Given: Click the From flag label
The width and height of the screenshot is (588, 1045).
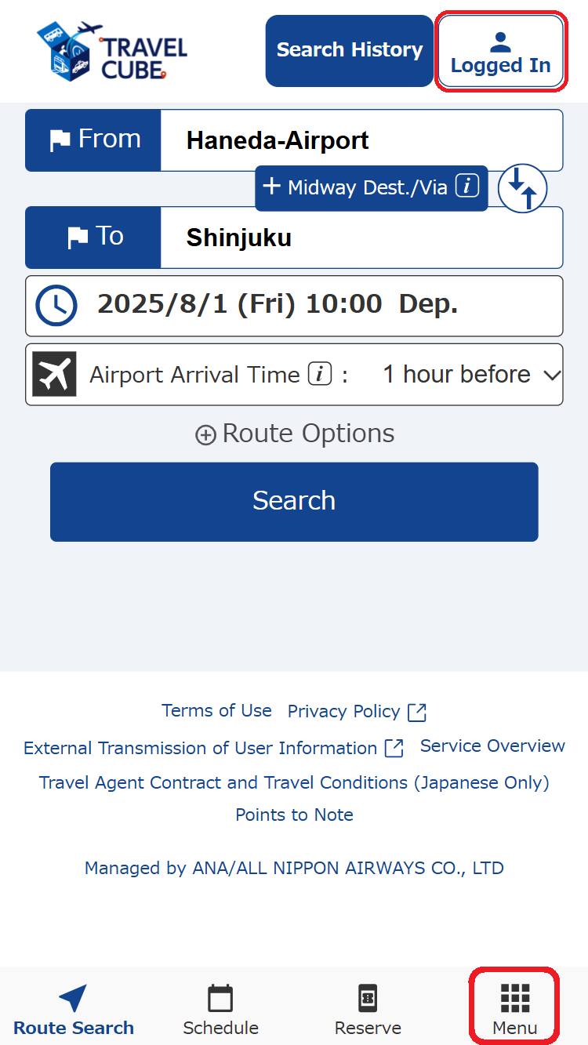Looking at the screenshot, I should [x=93, y=140].
